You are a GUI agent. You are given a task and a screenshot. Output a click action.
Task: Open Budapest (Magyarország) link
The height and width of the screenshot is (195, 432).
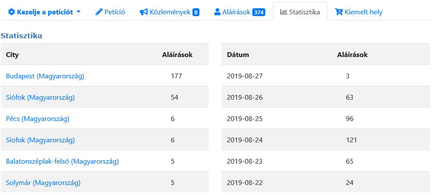click(45, 76)
